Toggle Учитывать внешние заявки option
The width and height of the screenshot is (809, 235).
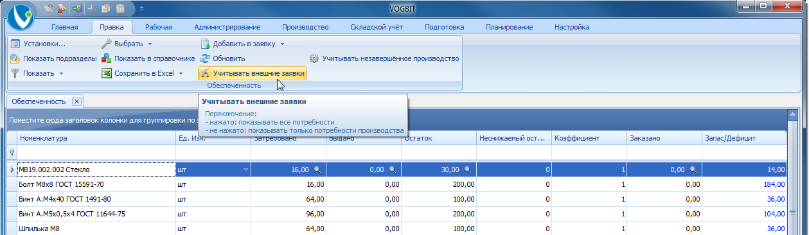[x=252, y=73]
